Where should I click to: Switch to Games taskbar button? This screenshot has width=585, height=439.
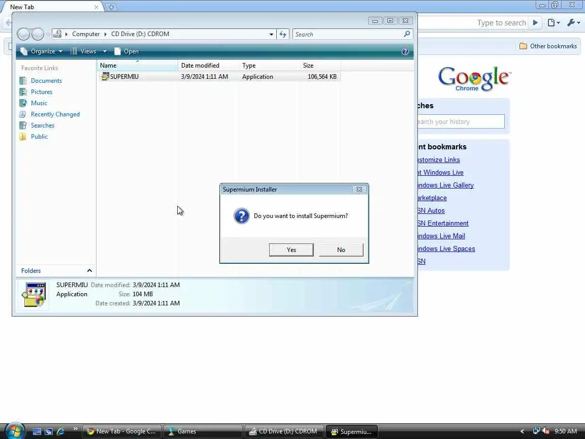coord(203,431)
